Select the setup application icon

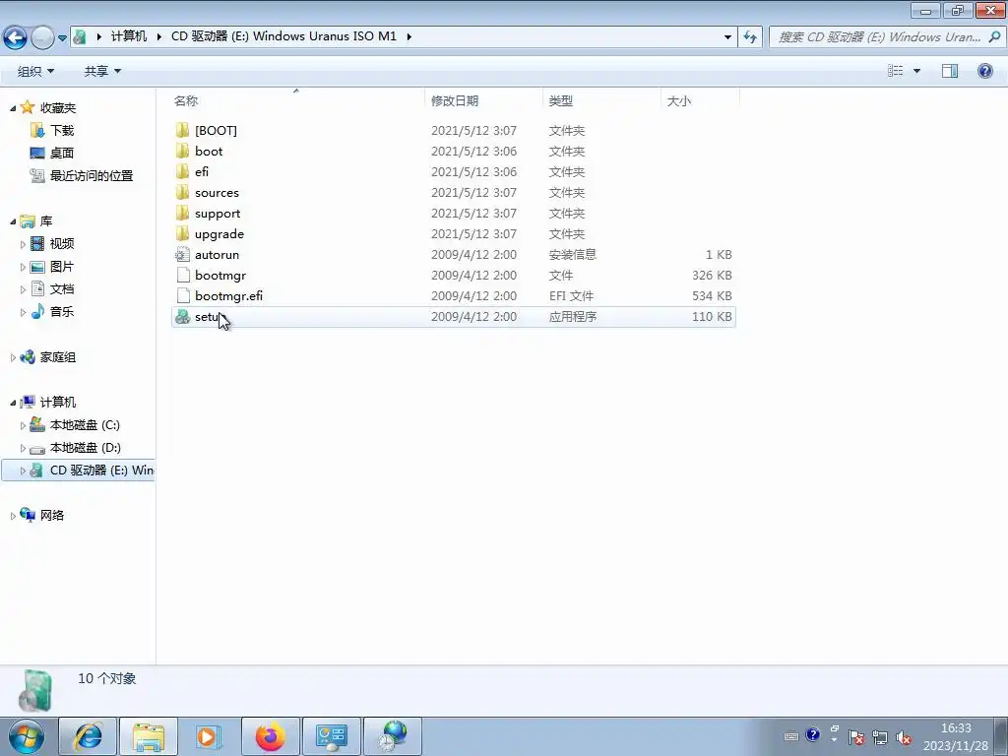coord(182,316)
